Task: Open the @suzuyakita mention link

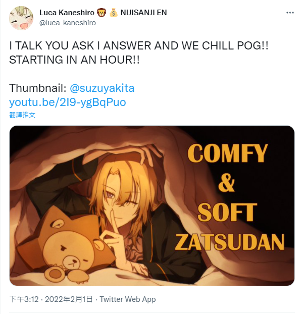Action: tap(102, 88)
